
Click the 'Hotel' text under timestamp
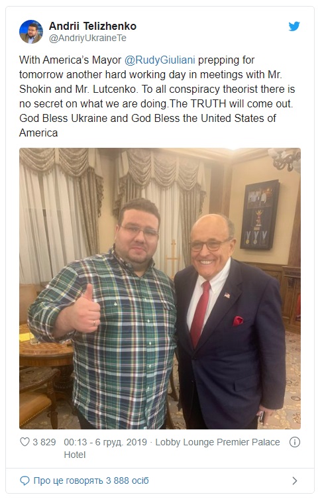pos(75,455)
